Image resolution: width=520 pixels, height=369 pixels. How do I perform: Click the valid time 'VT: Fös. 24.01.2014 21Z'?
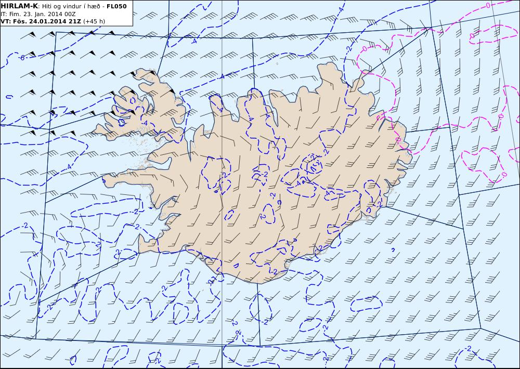(x=41, y=21)
